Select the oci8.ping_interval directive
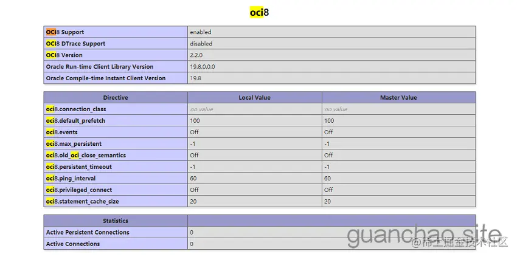This screenshot has width=517, height=257. coord(71,178)
